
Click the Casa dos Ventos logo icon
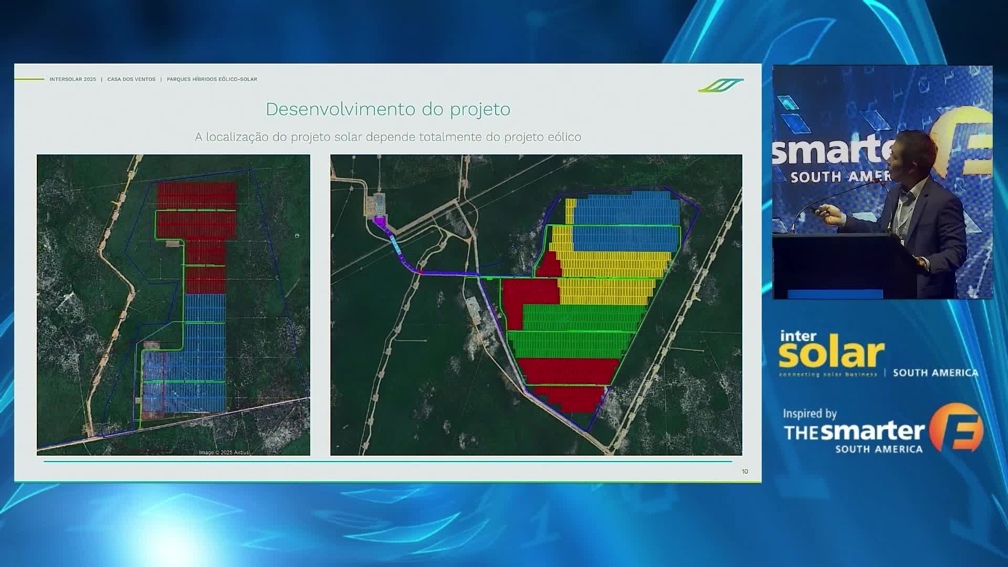[x=721, y=85]
